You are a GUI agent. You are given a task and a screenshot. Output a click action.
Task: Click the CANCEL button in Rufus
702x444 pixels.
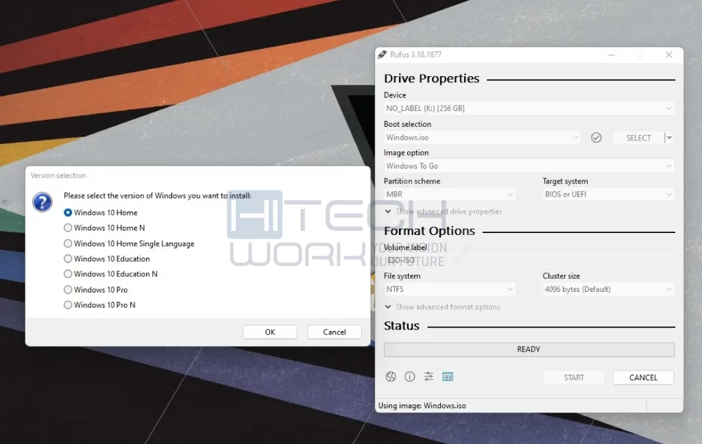[x=643, y=378]
